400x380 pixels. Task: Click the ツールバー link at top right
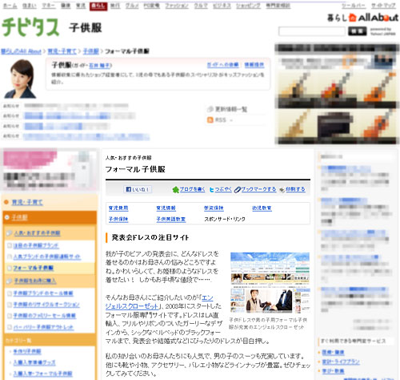click(x=354, y=6)
